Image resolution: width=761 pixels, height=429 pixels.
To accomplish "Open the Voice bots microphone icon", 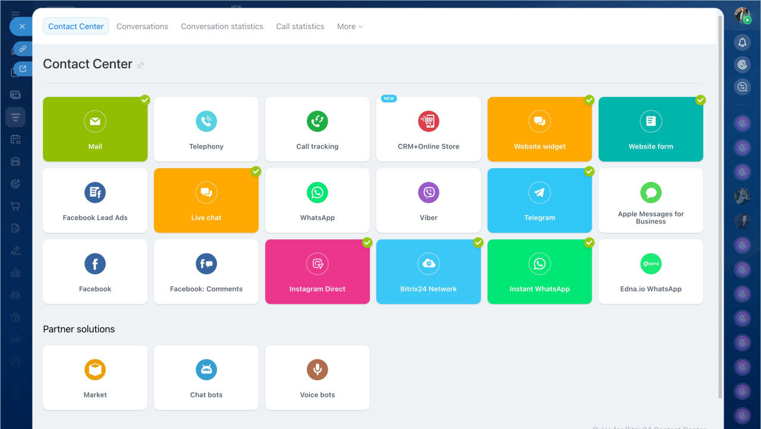I will pyautogui.click(x=317, y=370).
